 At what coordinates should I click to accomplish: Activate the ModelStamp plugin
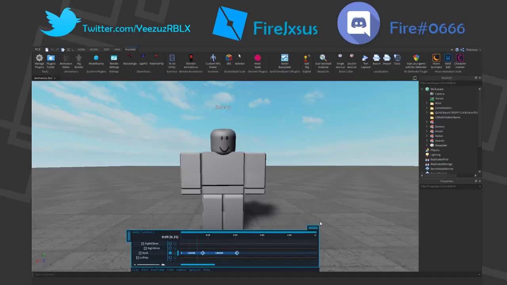click(x=96, y=60)
